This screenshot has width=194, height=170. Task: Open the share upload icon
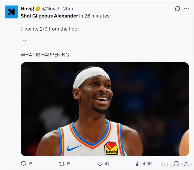click(x=186, y=164)
